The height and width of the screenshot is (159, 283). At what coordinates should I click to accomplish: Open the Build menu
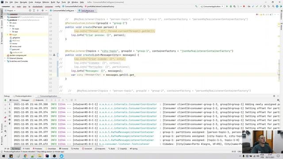(x=53, y=2)
